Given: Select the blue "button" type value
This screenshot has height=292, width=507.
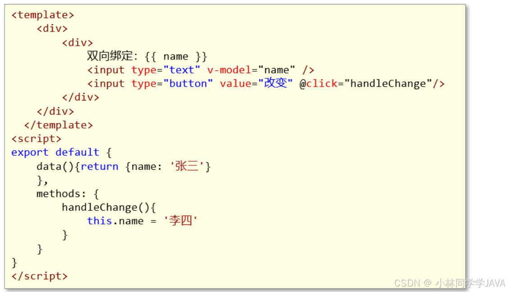Looking at the screenshot, I should click(x=188, y=84).
